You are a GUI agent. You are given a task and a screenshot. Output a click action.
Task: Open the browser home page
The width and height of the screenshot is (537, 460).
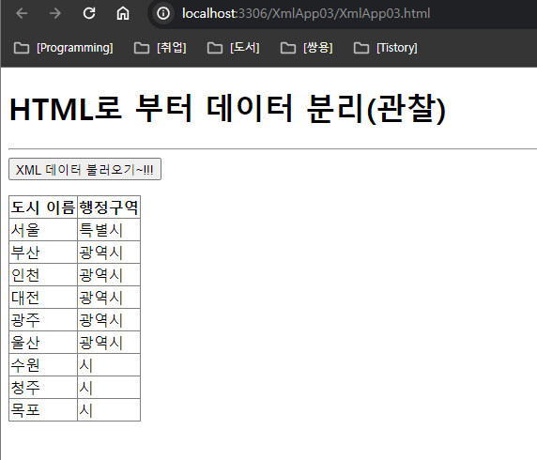[123, 14]
